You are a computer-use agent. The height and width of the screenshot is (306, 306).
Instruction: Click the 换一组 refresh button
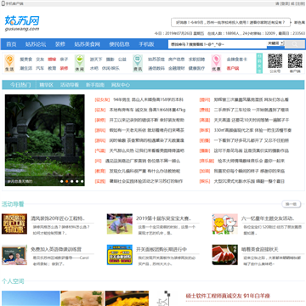point(291,204)
